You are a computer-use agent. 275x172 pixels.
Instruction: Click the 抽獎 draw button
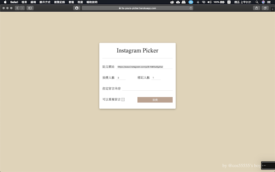coord(155,100)
